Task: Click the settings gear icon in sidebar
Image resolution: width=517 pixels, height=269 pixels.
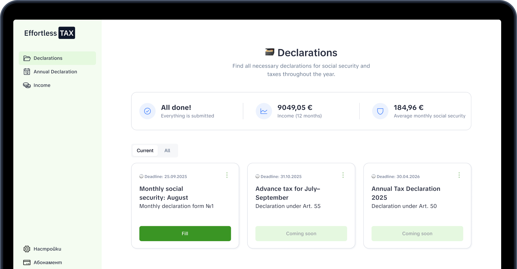Action: 27,249
